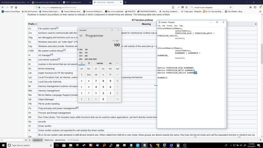Open the Windows Start menu
263x148 pixels.
3,145
